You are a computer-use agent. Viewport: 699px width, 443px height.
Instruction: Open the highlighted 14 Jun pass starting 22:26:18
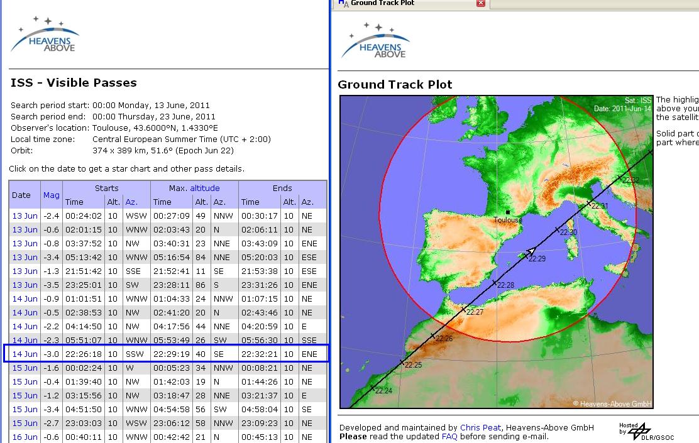(x=25, y=354)
